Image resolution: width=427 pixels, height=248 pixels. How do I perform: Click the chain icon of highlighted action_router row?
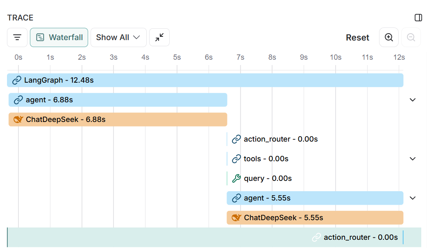(x=316, y=237)
